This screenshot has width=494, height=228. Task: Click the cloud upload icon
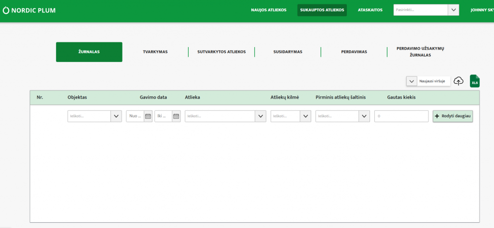(x=459, y=81)
